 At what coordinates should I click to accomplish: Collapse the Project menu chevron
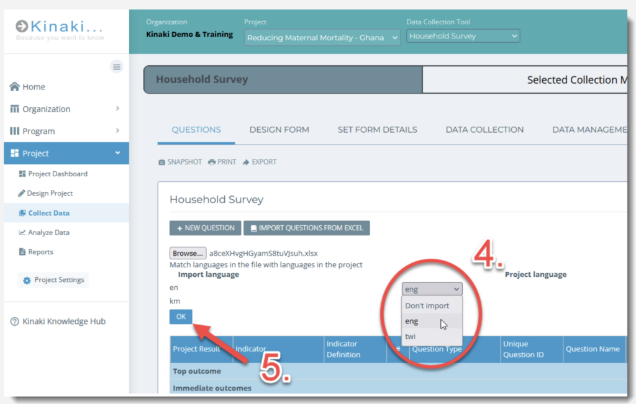point(117,153)
